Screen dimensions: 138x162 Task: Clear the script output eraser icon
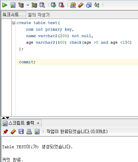(x=13, y=131)
